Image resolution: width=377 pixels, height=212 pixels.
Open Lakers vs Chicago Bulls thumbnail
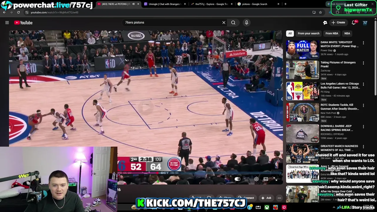pyautogui.click(x=302, y=91)
